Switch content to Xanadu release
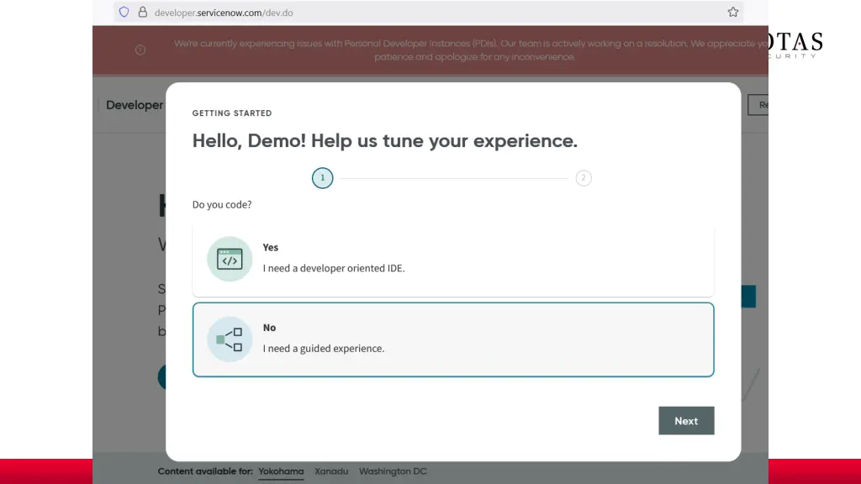The height and width of the screenshot is (484, 861). [331, 471]
